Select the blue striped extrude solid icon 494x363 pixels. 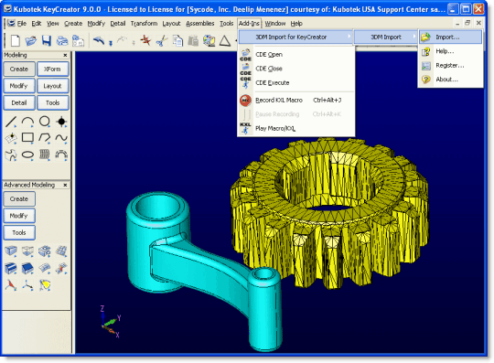[x=11, y=268]
